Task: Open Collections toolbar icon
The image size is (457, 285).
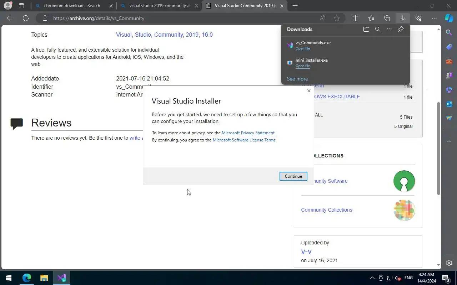Action: [387, 18]
